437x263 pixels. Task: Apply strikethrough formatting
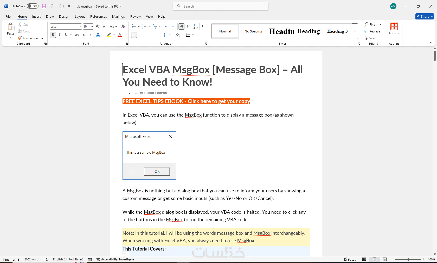point(77,35)
